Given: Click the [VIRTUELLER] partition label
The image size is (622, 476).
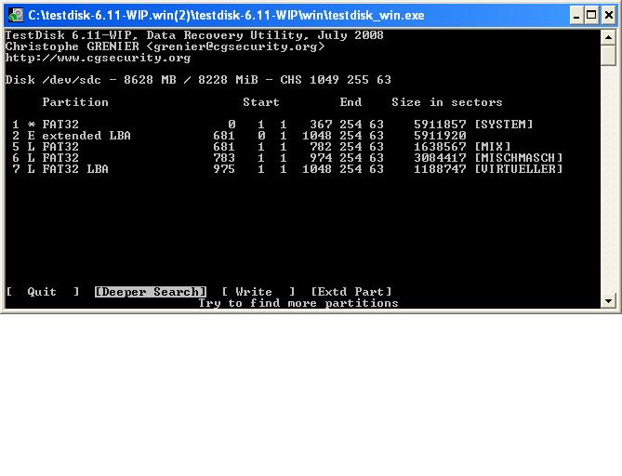Looking at the screenshot, I should coord(519,169).
